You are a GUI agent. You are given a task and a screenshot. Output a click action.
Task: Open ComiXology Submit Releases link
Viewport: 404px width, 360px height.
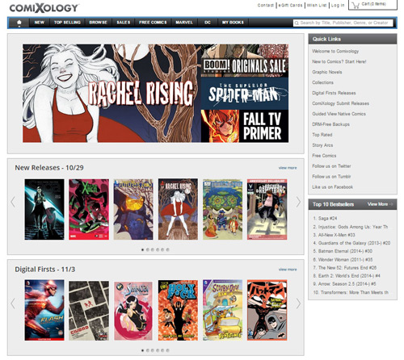point(340,103)
